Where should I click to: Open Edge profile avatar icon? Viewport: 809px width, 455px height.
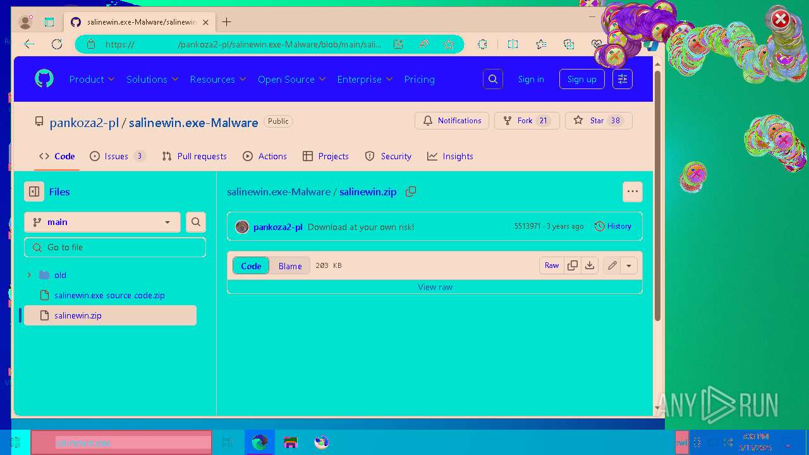click(x=25, y=22)
